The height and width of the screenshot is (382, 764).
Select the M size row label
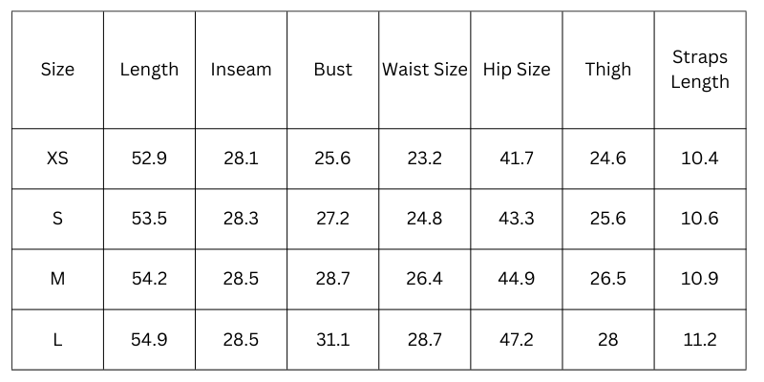tap(57, 279)
